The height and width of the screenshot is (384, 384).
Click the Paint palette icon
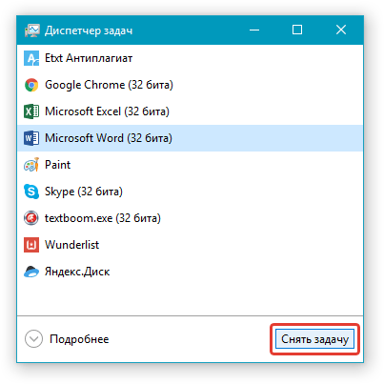pyautogui.click(x=31, y=165)
